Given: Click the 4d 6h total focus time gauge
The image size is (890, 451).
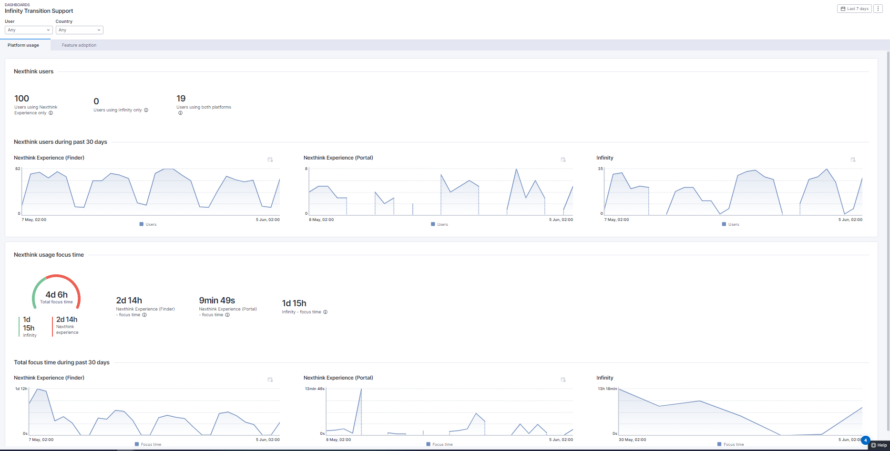Looking at the screenshot, I should point(56,292).
